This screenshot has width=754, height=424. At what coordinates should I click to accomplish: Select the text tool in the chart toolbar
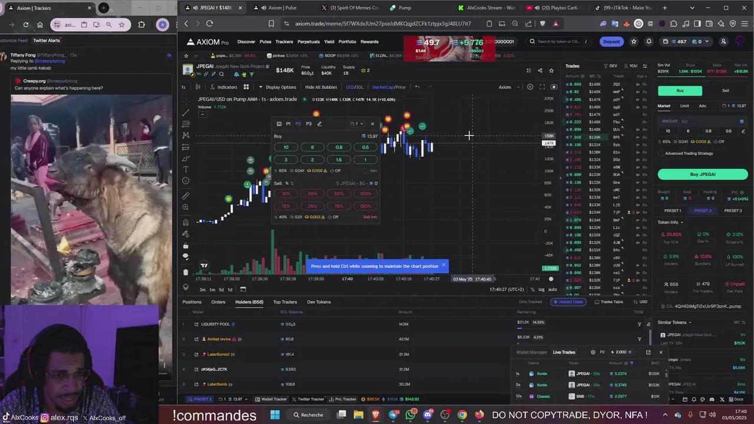[x=186, y=170]
